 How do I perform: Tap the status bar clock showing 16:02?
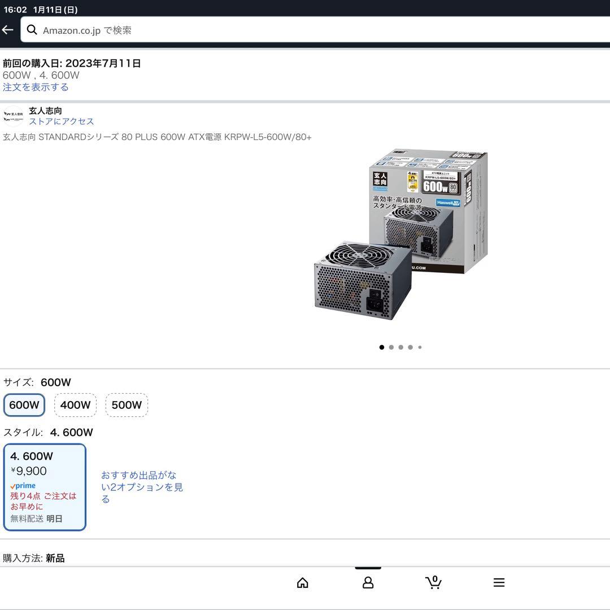(15, 9)
